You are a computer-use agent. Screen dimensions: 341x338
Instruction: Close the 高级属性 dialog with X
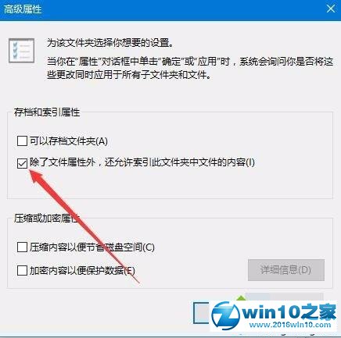tap(331, 9)
